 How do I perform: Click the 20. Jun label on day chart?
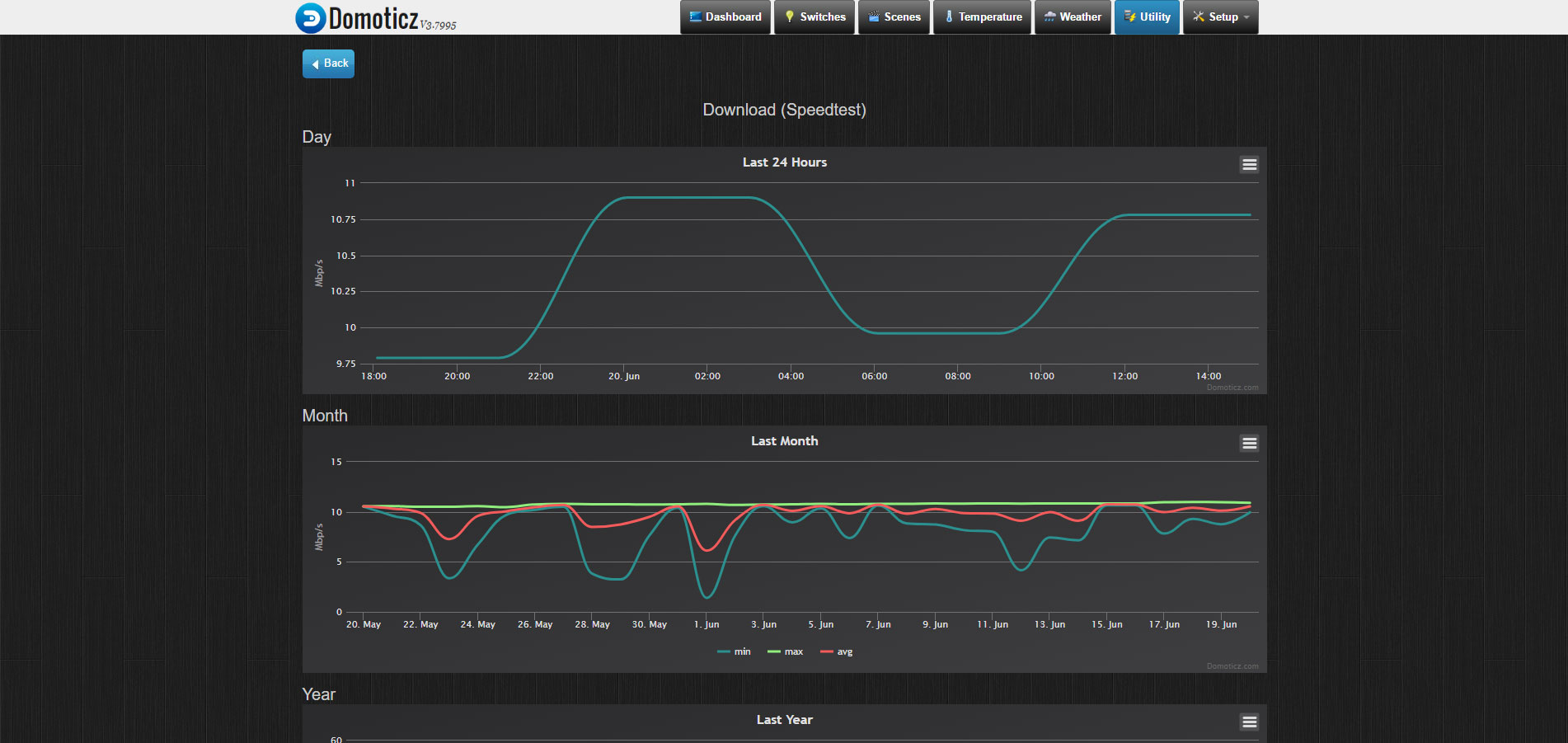pos(624,376)
